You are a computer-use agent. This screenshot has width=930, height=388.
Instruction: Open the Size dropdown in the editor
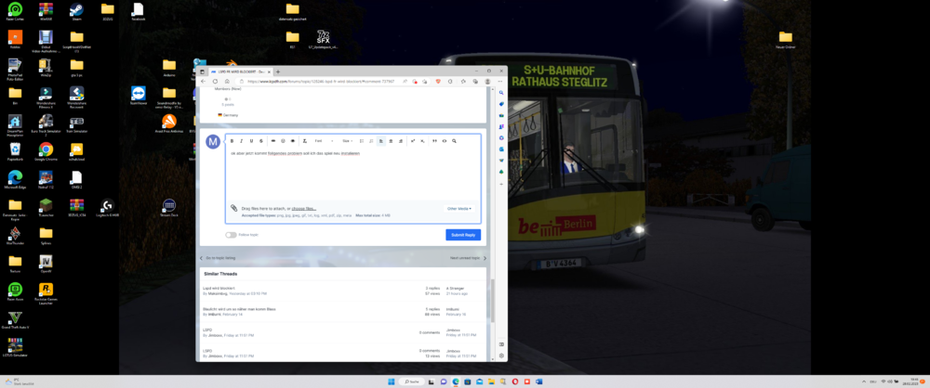click(x=348, y=141)
